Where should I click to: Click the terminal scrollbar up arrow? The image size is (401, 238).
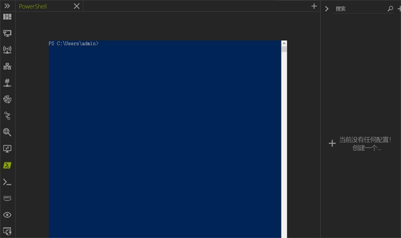[284, 43]
